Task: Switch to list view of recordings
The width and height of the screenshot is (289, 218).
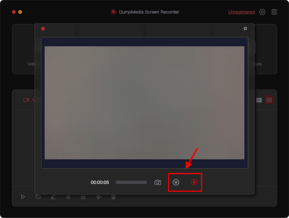Action: click(x=269, y=100)
